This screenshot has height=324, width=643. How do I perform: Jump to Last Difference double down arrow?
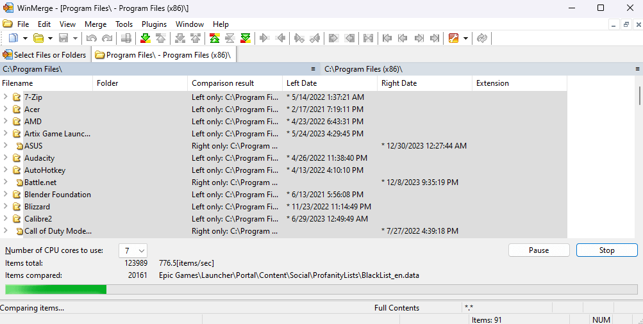[x=246, y=38]
